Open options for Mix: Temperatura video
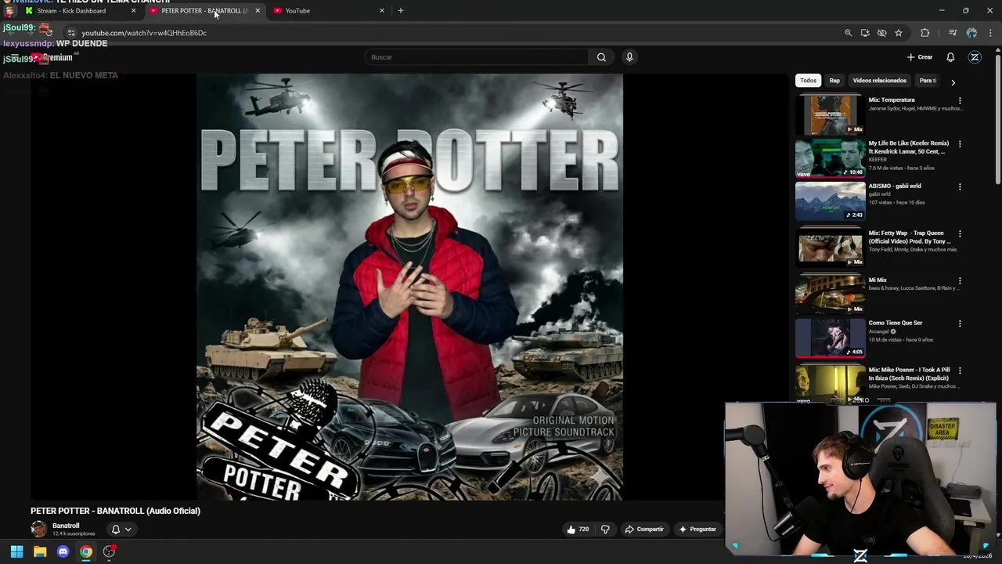 pyautogui.click(x=960, y=101)
